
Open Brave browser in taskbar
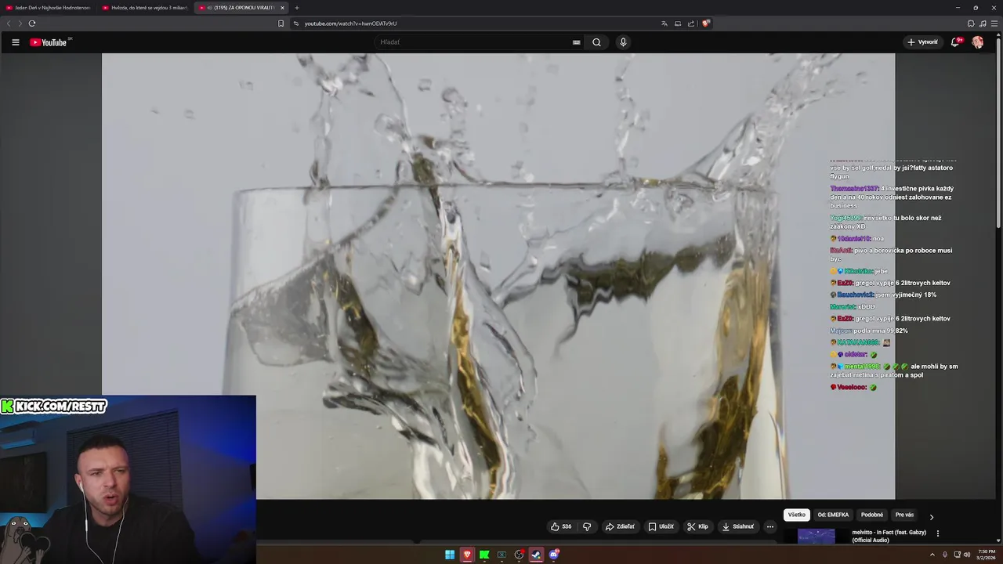point(467,555)
